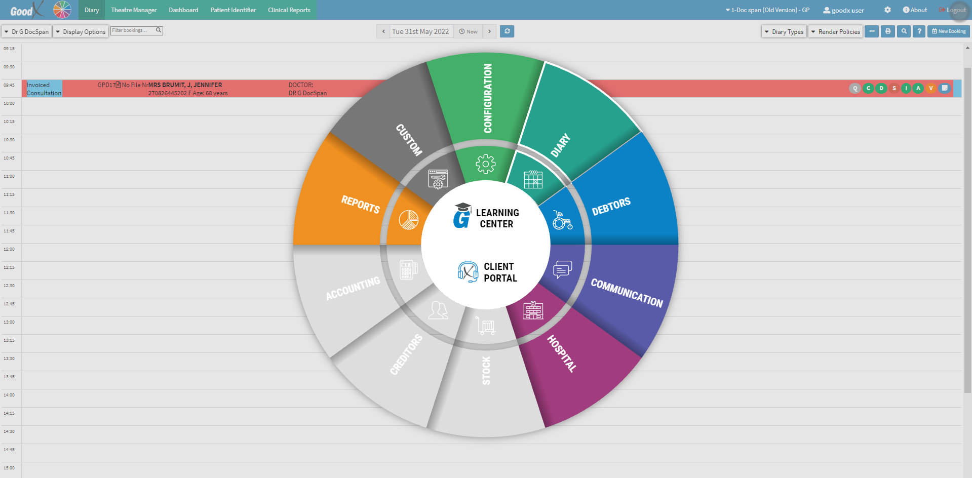
Task: Select the teal Diary wheel segment label
Action: [561, 146]
